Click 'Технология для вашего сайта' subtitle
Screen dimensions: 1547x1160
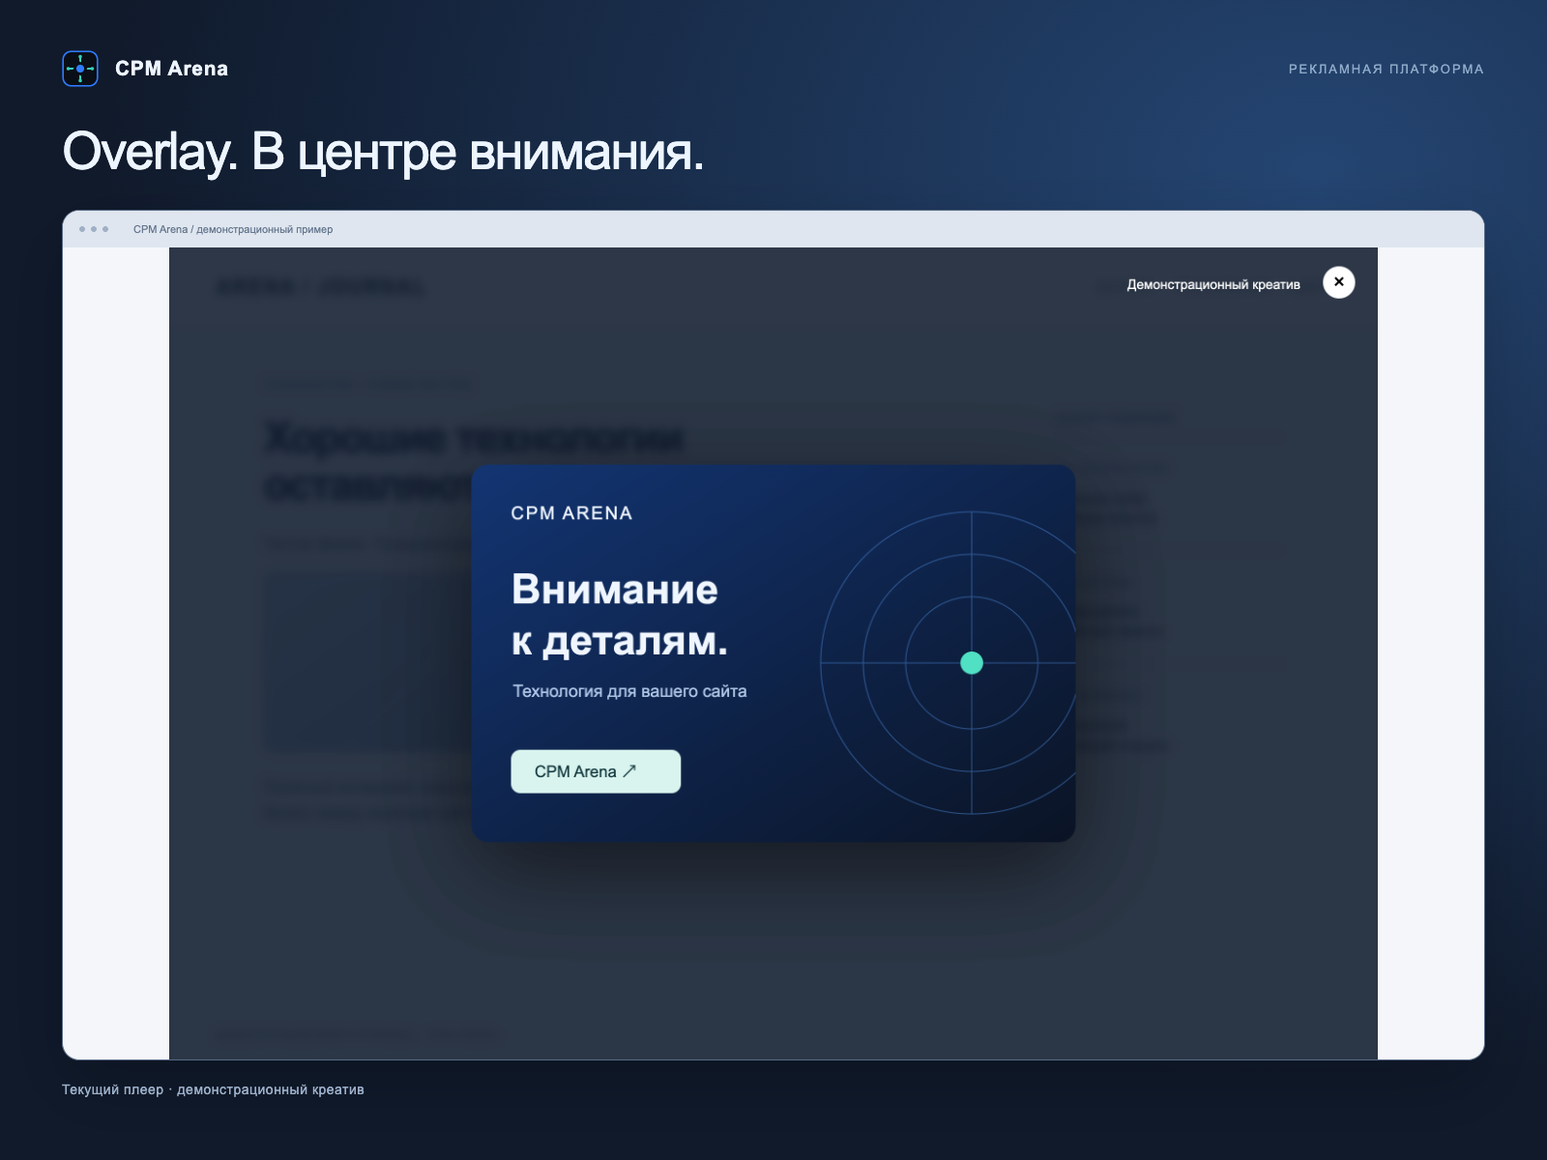pyautogui.click(x=629, y=691)
